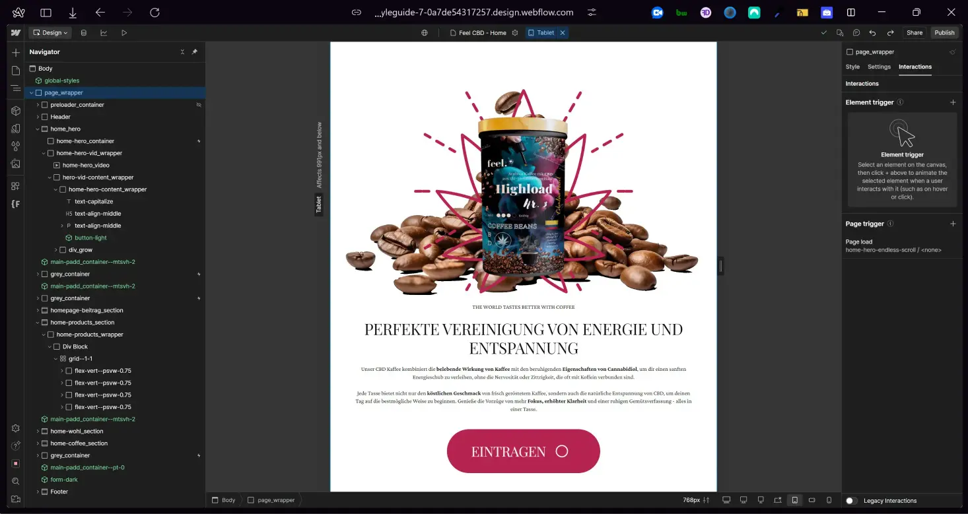
Task: Open the Design mode dropdown
Action: pyautogui.click(x=51, y=32)
